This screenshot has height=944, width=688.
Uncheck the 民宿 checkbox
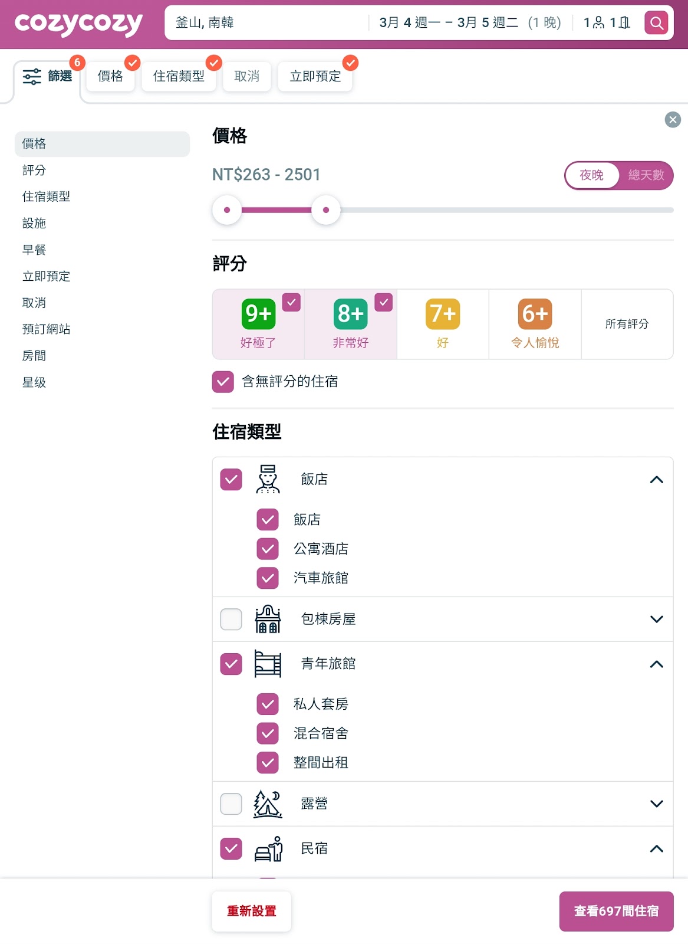coord(231,849)
